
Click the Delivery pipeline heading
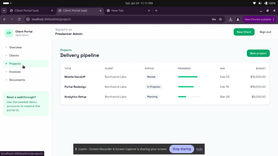[x=80, y=55]
